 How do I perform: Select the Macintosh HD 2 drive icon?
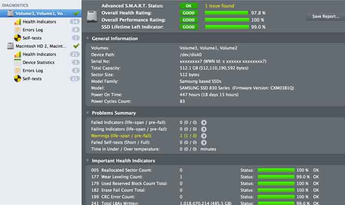10,46
